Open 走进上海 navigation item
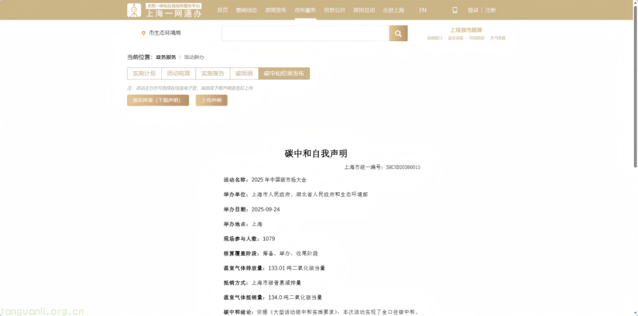 pos(393,10)
